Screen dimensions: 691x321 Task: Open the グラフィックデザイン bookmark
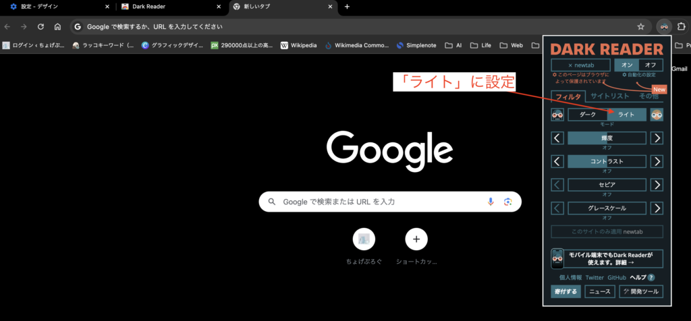[x=172, y=45]
